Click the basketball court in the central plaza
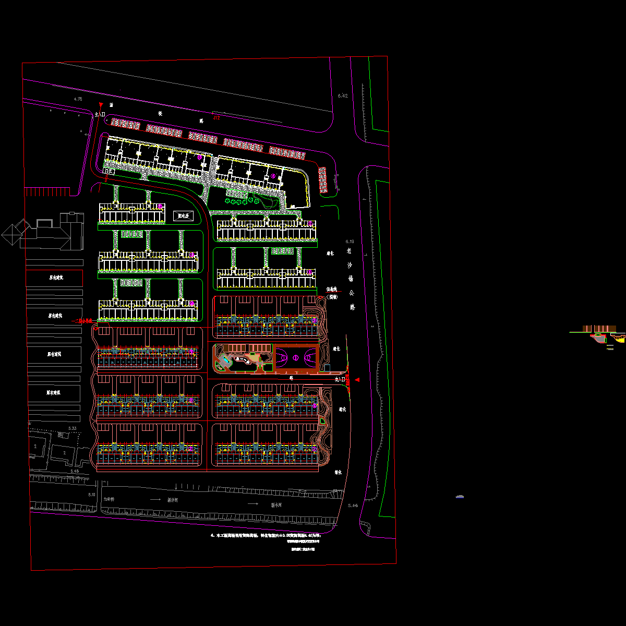626x626 pixels. [x=295, y=357]
